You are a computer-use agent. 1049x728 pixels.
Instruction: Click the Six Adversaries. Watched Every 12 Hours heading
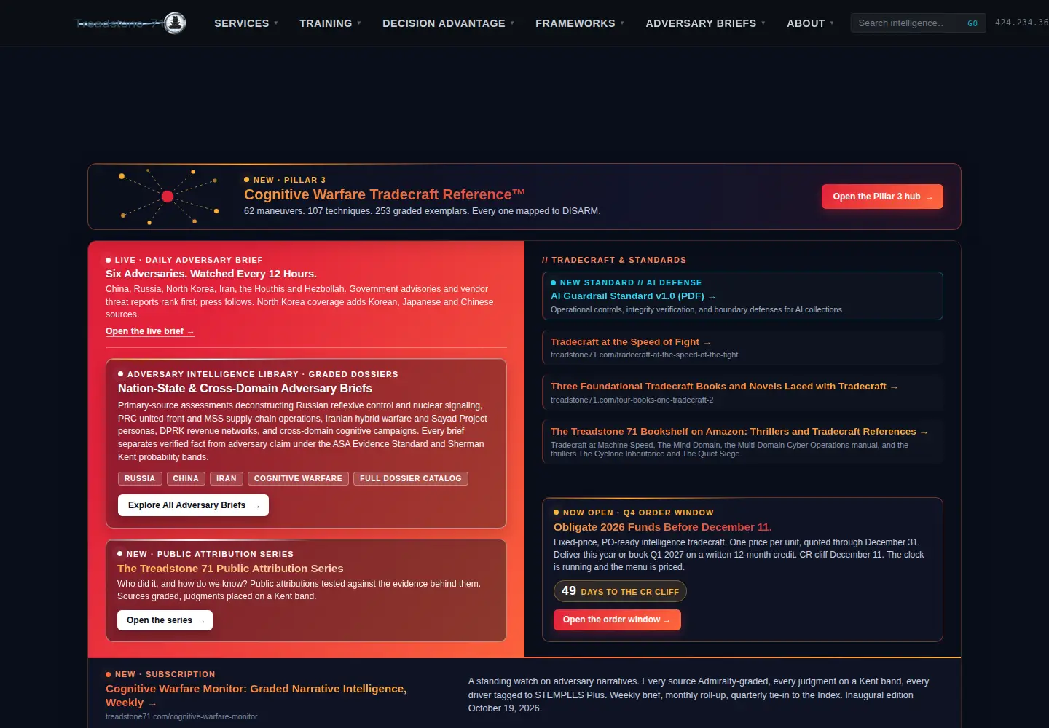tap(211, 274)
